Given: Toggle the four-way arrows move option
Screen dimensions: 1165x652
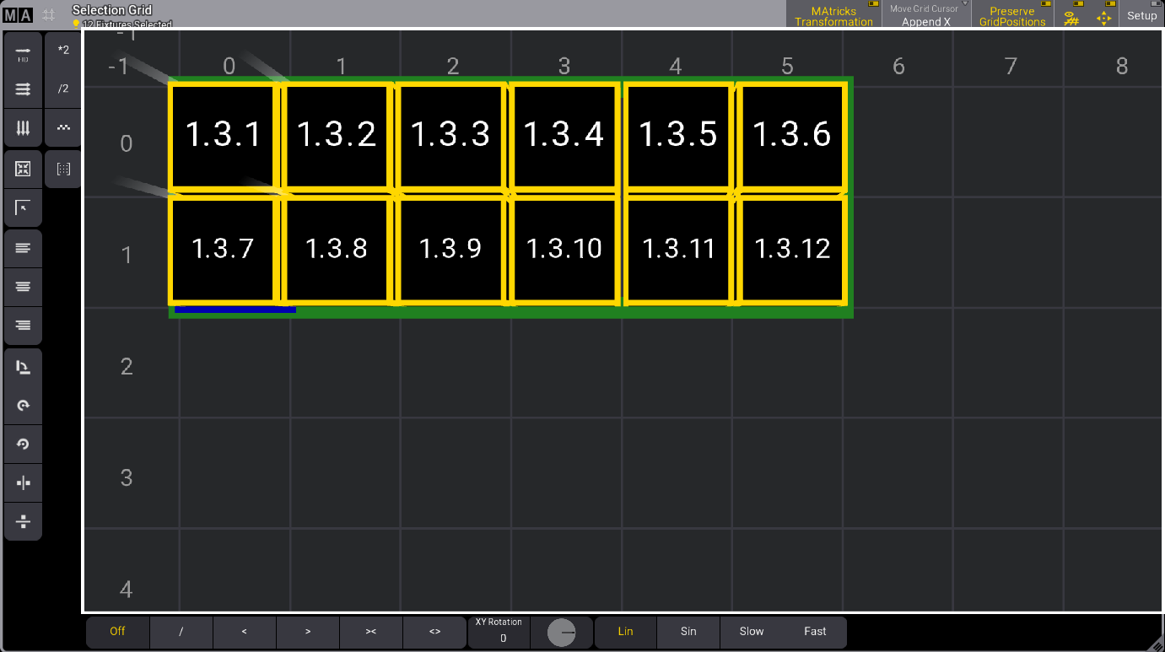Looking at the screenshot, I should (x=1103, y=16).
